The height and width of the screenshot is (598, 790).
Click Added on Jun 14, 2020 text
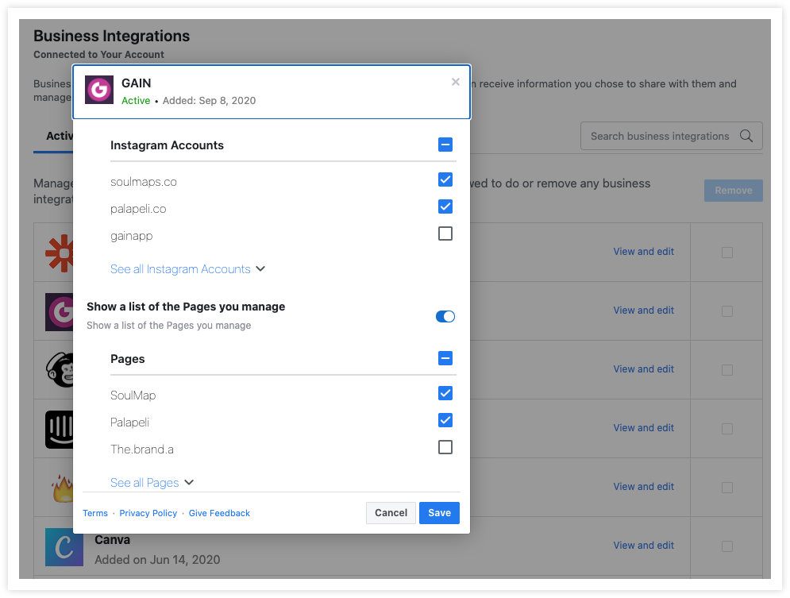click(157, 560)
